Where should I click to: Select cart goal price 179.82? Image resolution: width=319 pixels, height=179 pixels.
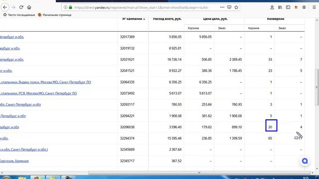206,127
